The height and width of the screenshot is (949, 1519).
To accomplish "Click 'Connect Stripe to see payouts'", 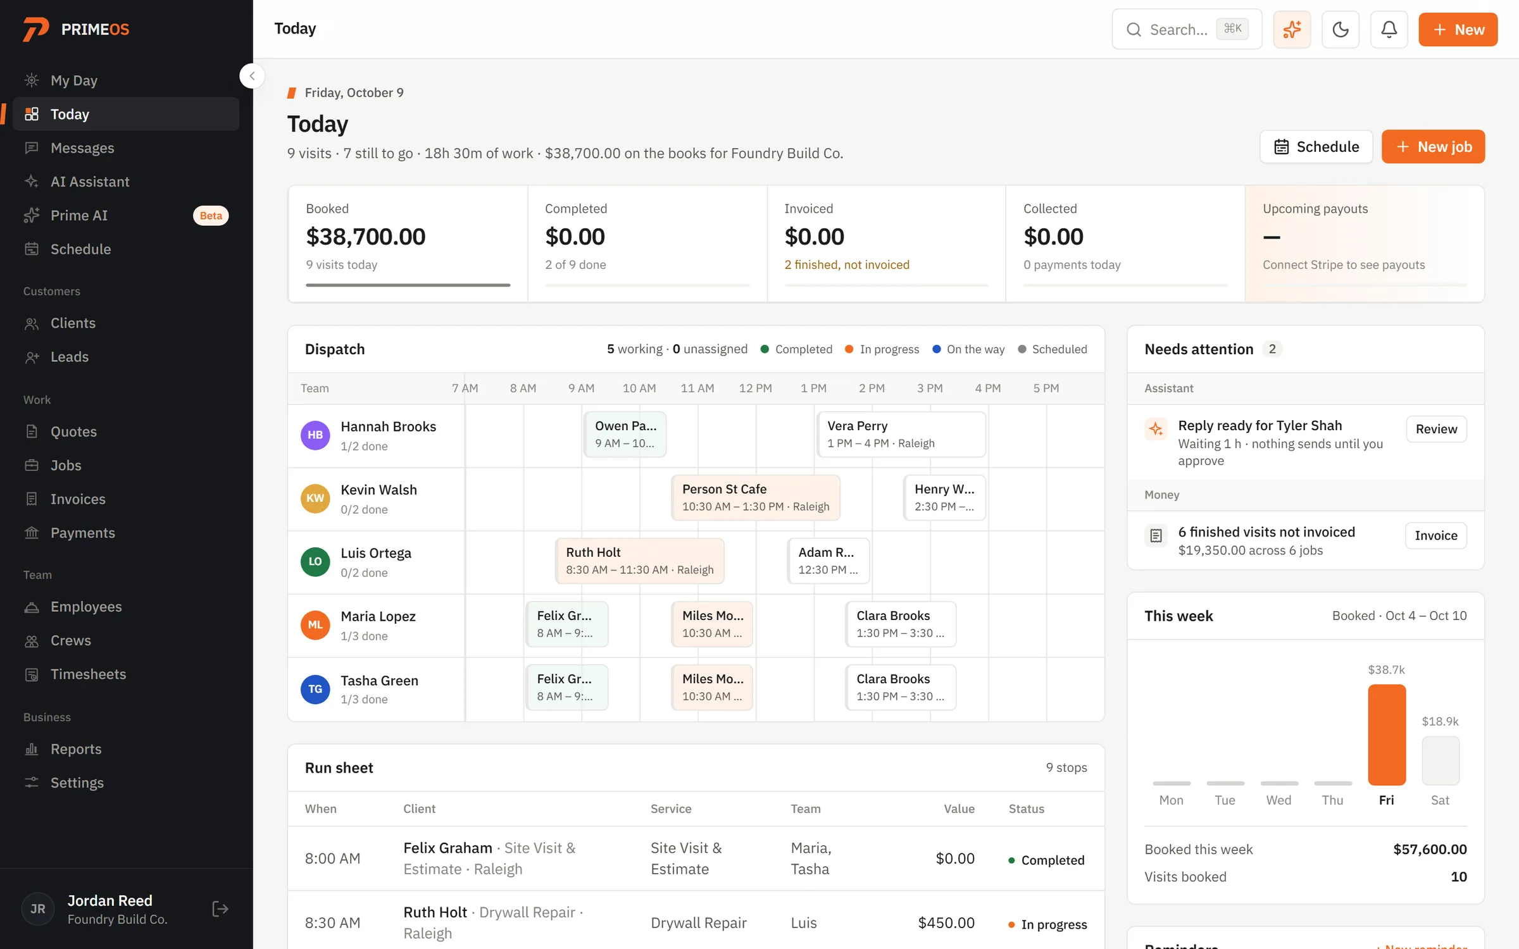I will 1344,264.
